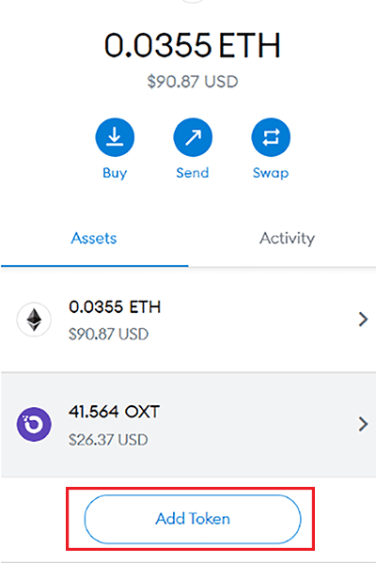
Task: Click the Send arrow circle icon
Action: [193, 137]
